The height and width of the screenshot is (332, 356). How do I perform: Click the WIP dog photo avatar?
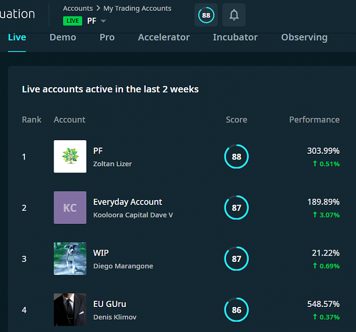[70, 259]
